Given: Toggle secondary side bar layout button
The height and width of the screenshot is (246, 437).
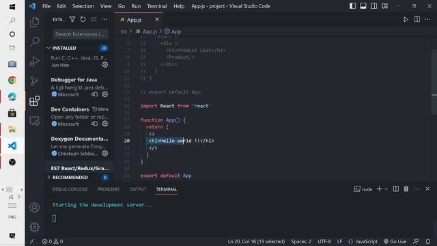Looking at the screenshot, I should [374, 6].
